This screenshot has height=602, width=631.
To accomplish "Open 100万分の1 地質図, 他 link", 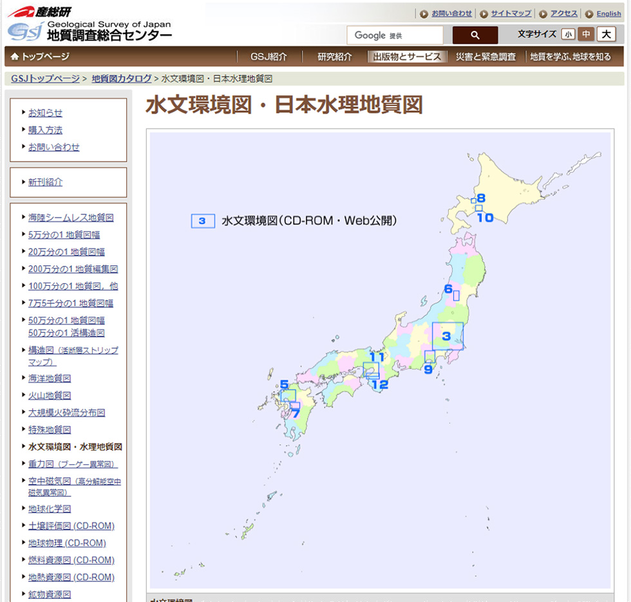I will click(73, 286).
